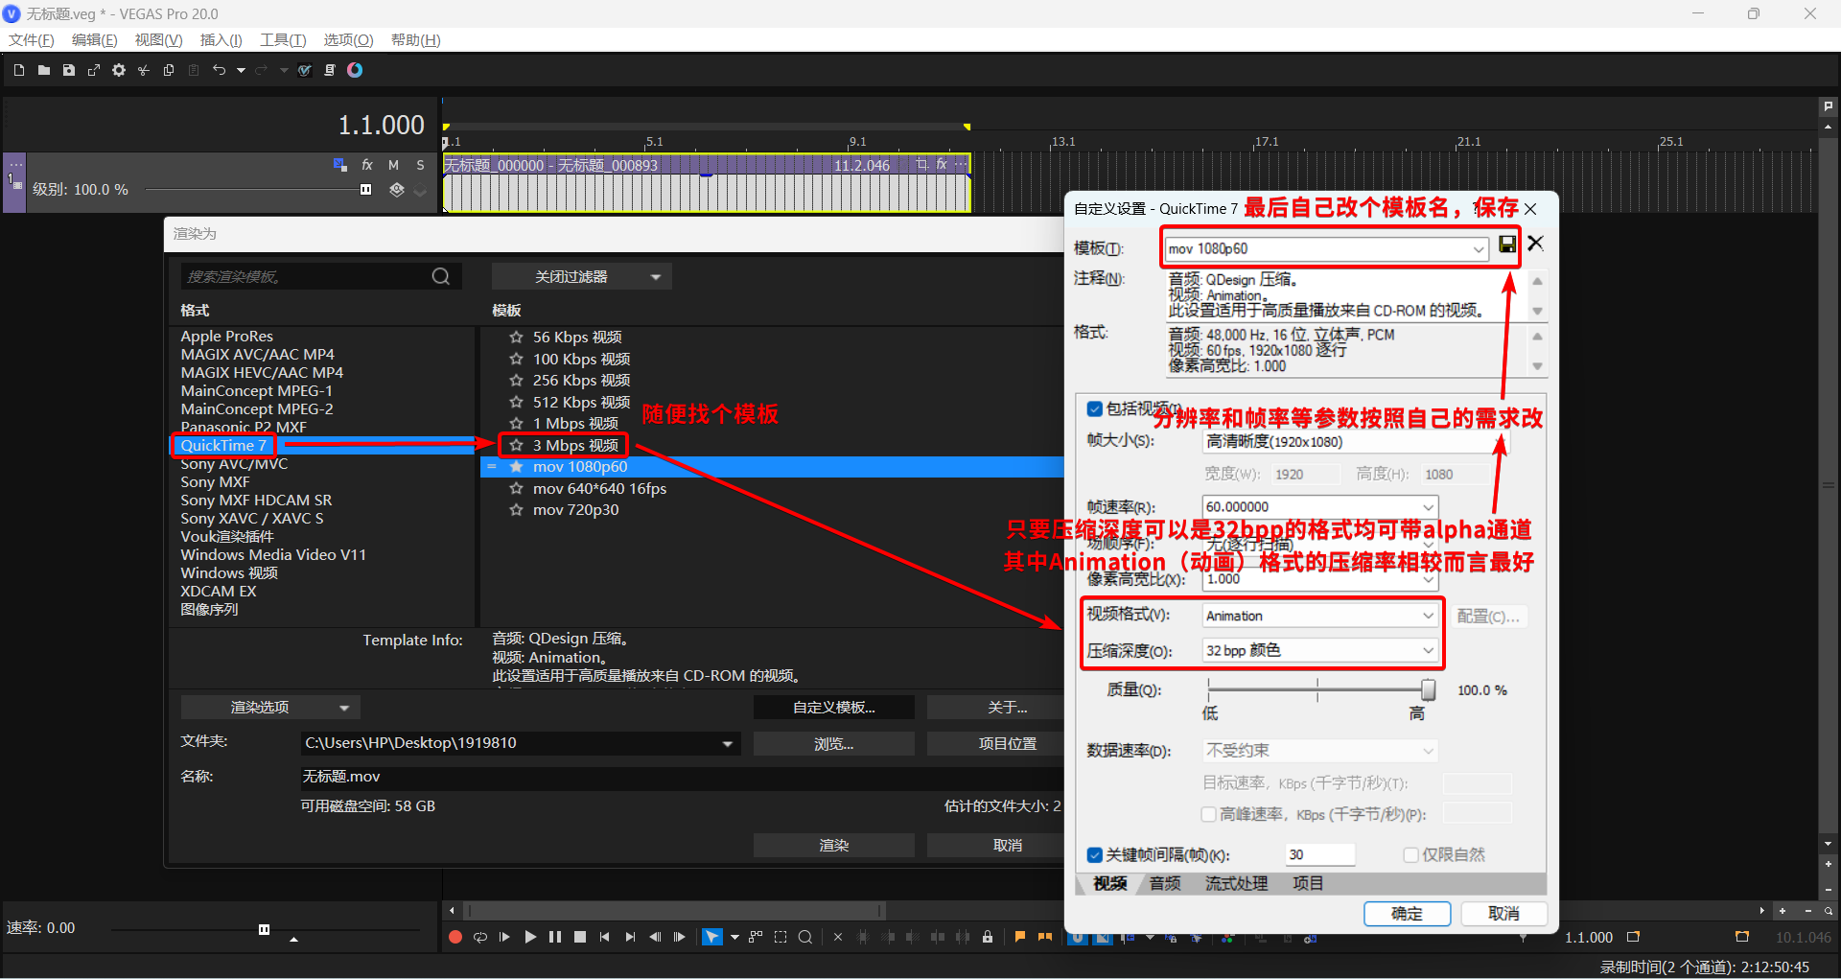Adjust the 质量 quality slider
The image size is (1841, 979).
point(1426,689)
